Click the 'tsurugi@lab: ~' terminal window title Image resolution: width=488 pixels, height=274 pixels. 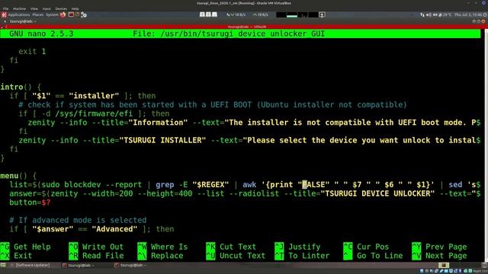pyautogui.click(x=23, y=21)
